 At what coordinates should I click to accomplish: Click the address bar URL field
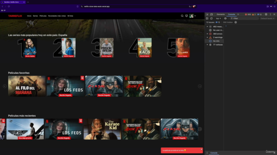[x=135, y=6]
